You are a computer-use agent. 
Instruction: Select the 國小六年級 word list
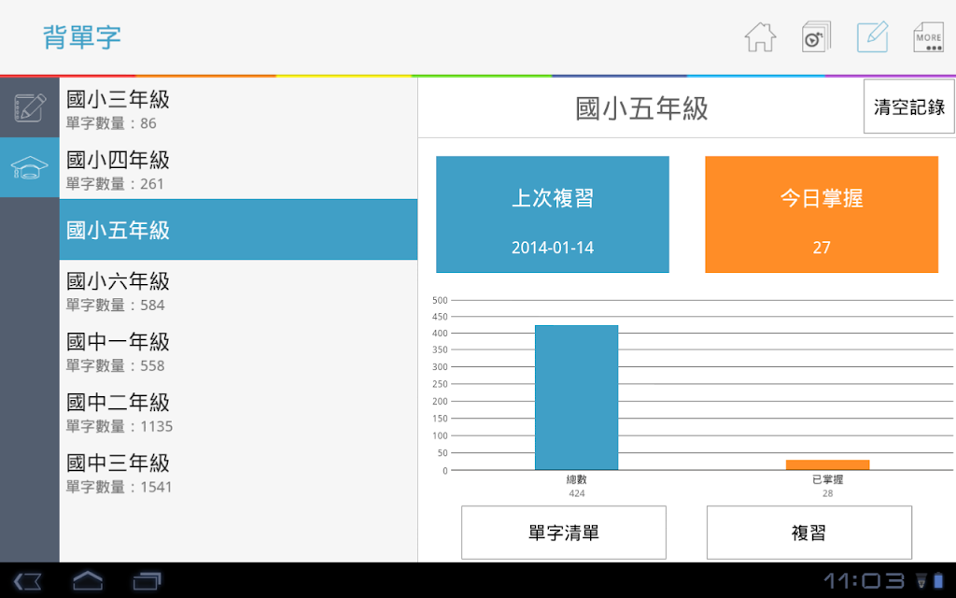[238, 291]
